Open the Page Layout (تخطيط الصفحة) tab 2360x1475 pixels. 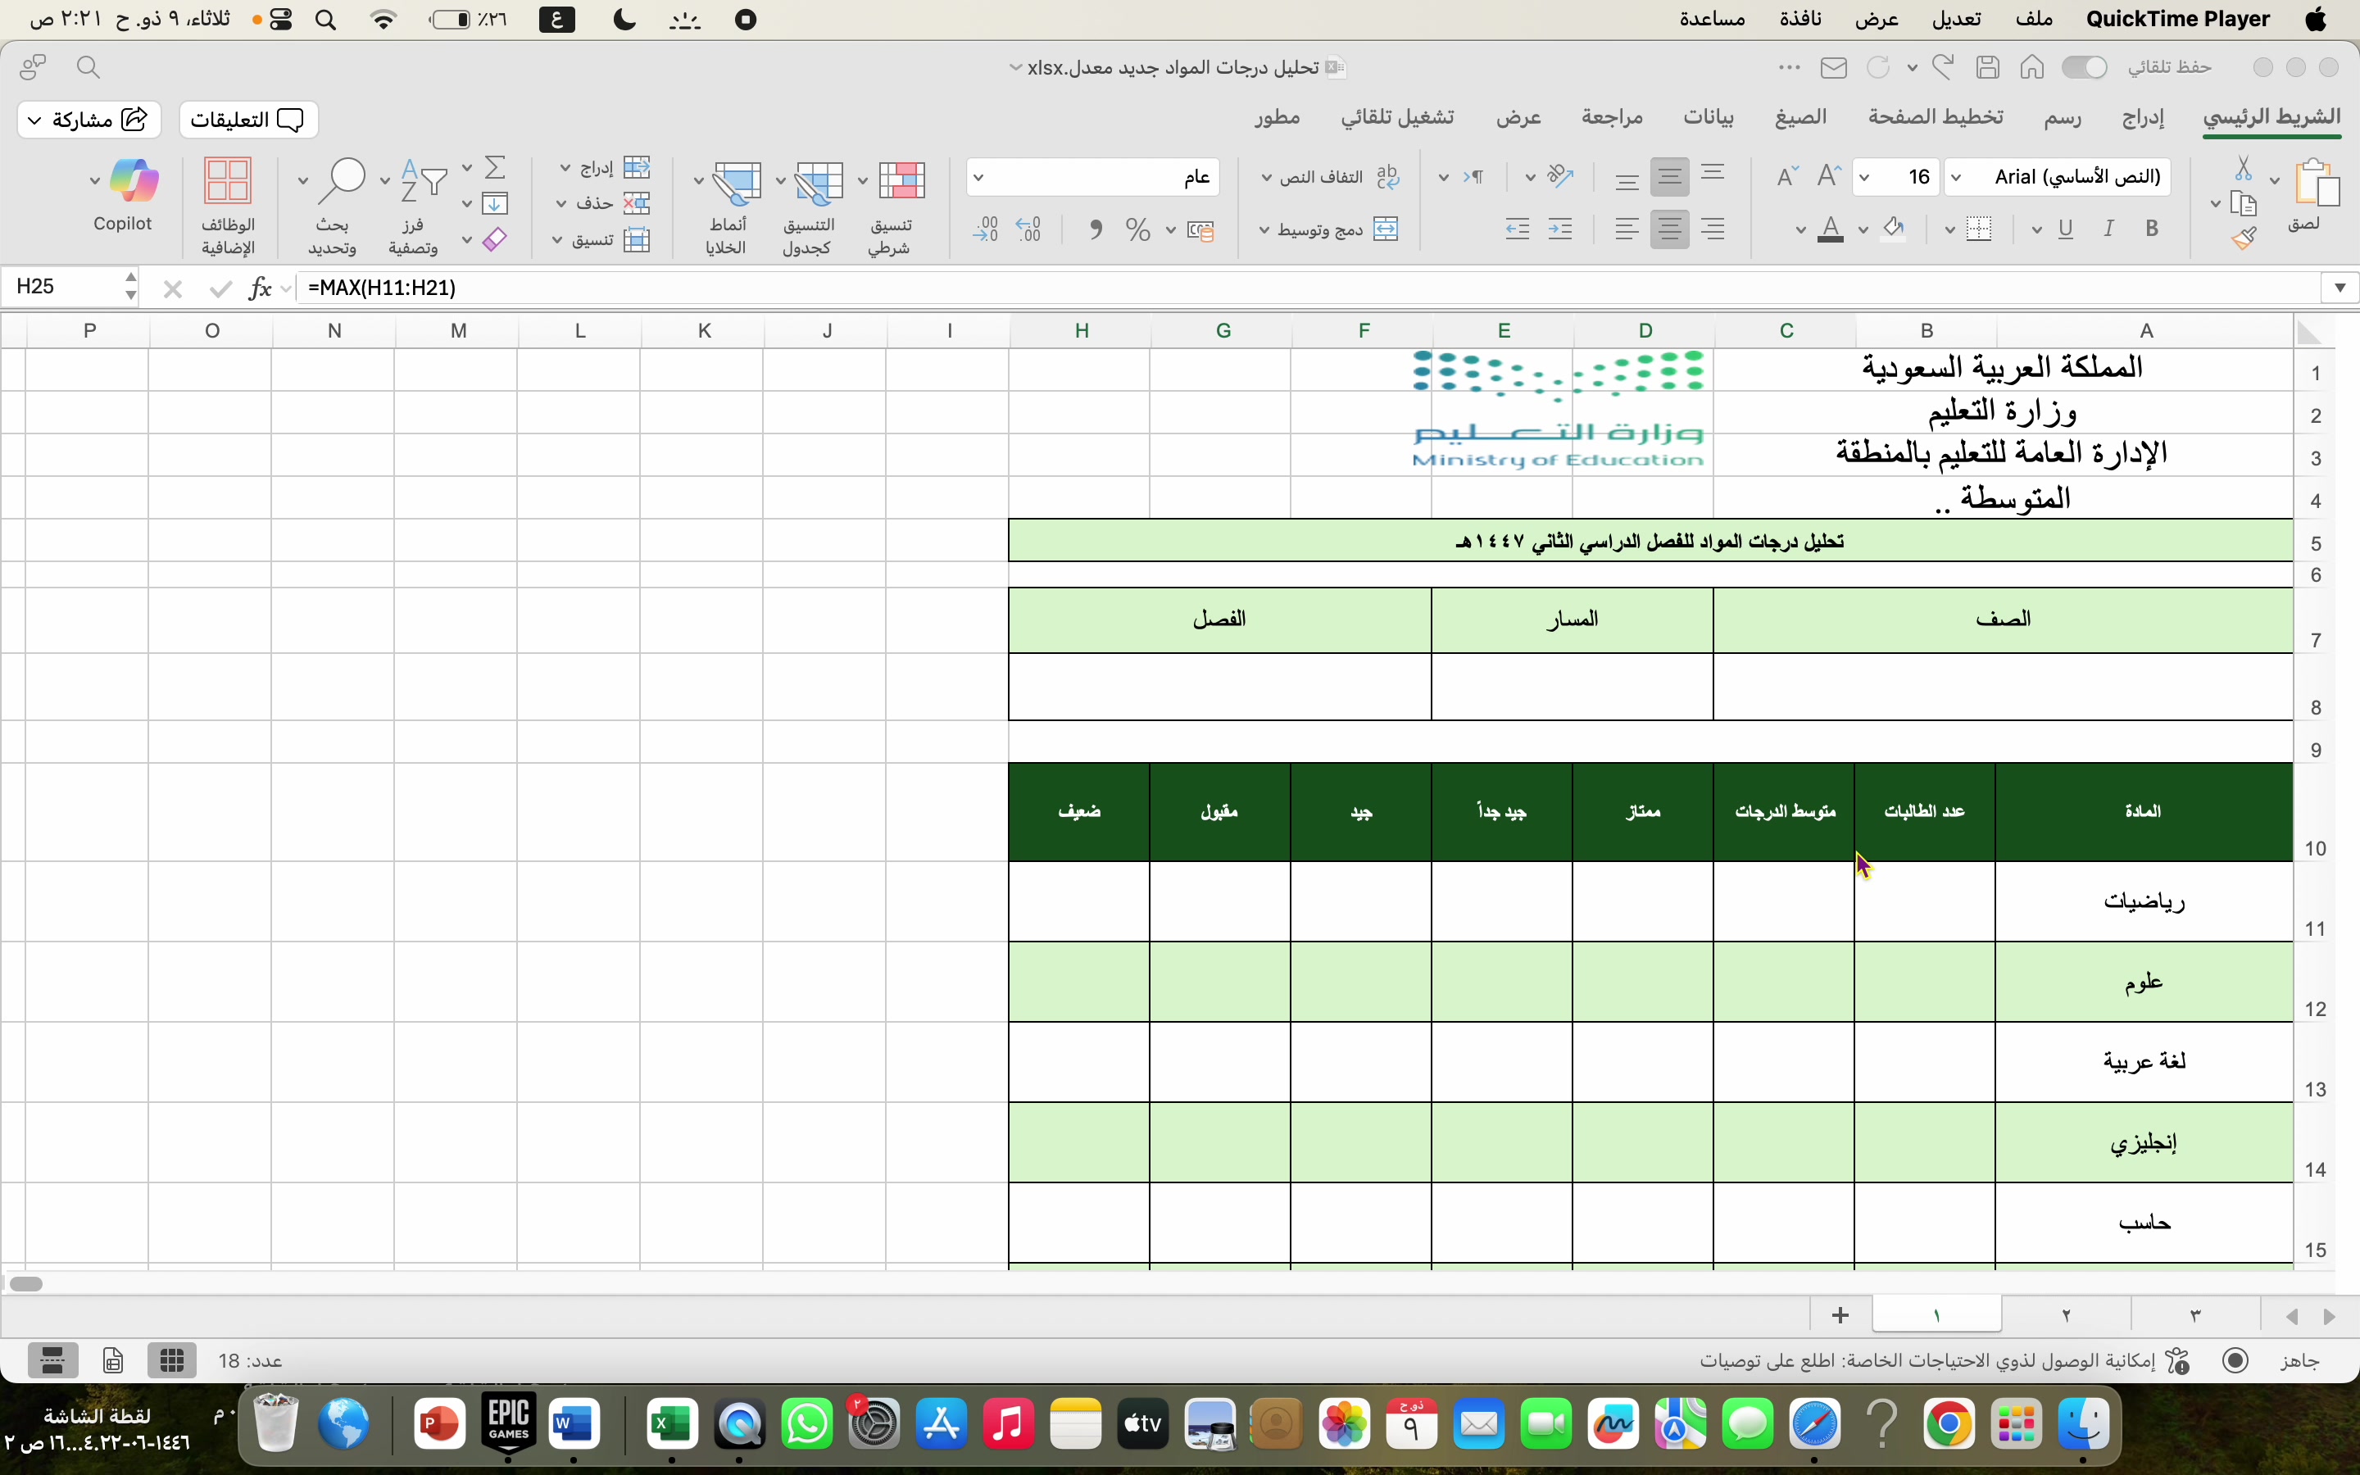[1936, 117]
